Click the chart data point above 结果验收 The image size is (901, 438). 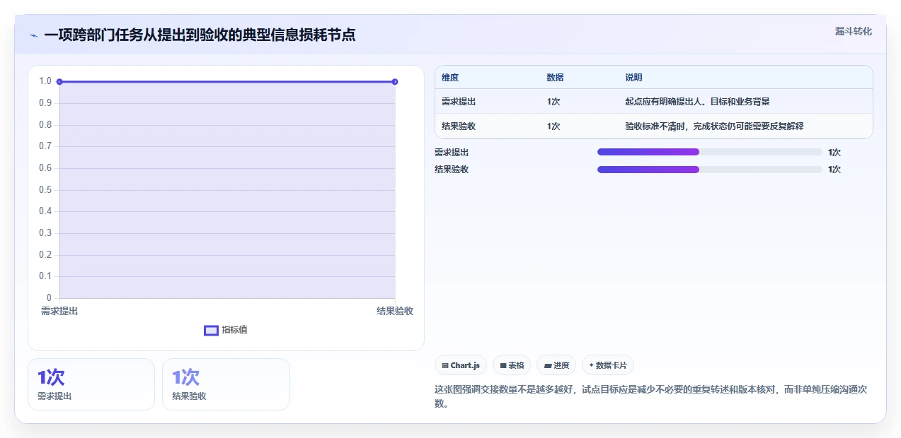[x=395, y=82]
